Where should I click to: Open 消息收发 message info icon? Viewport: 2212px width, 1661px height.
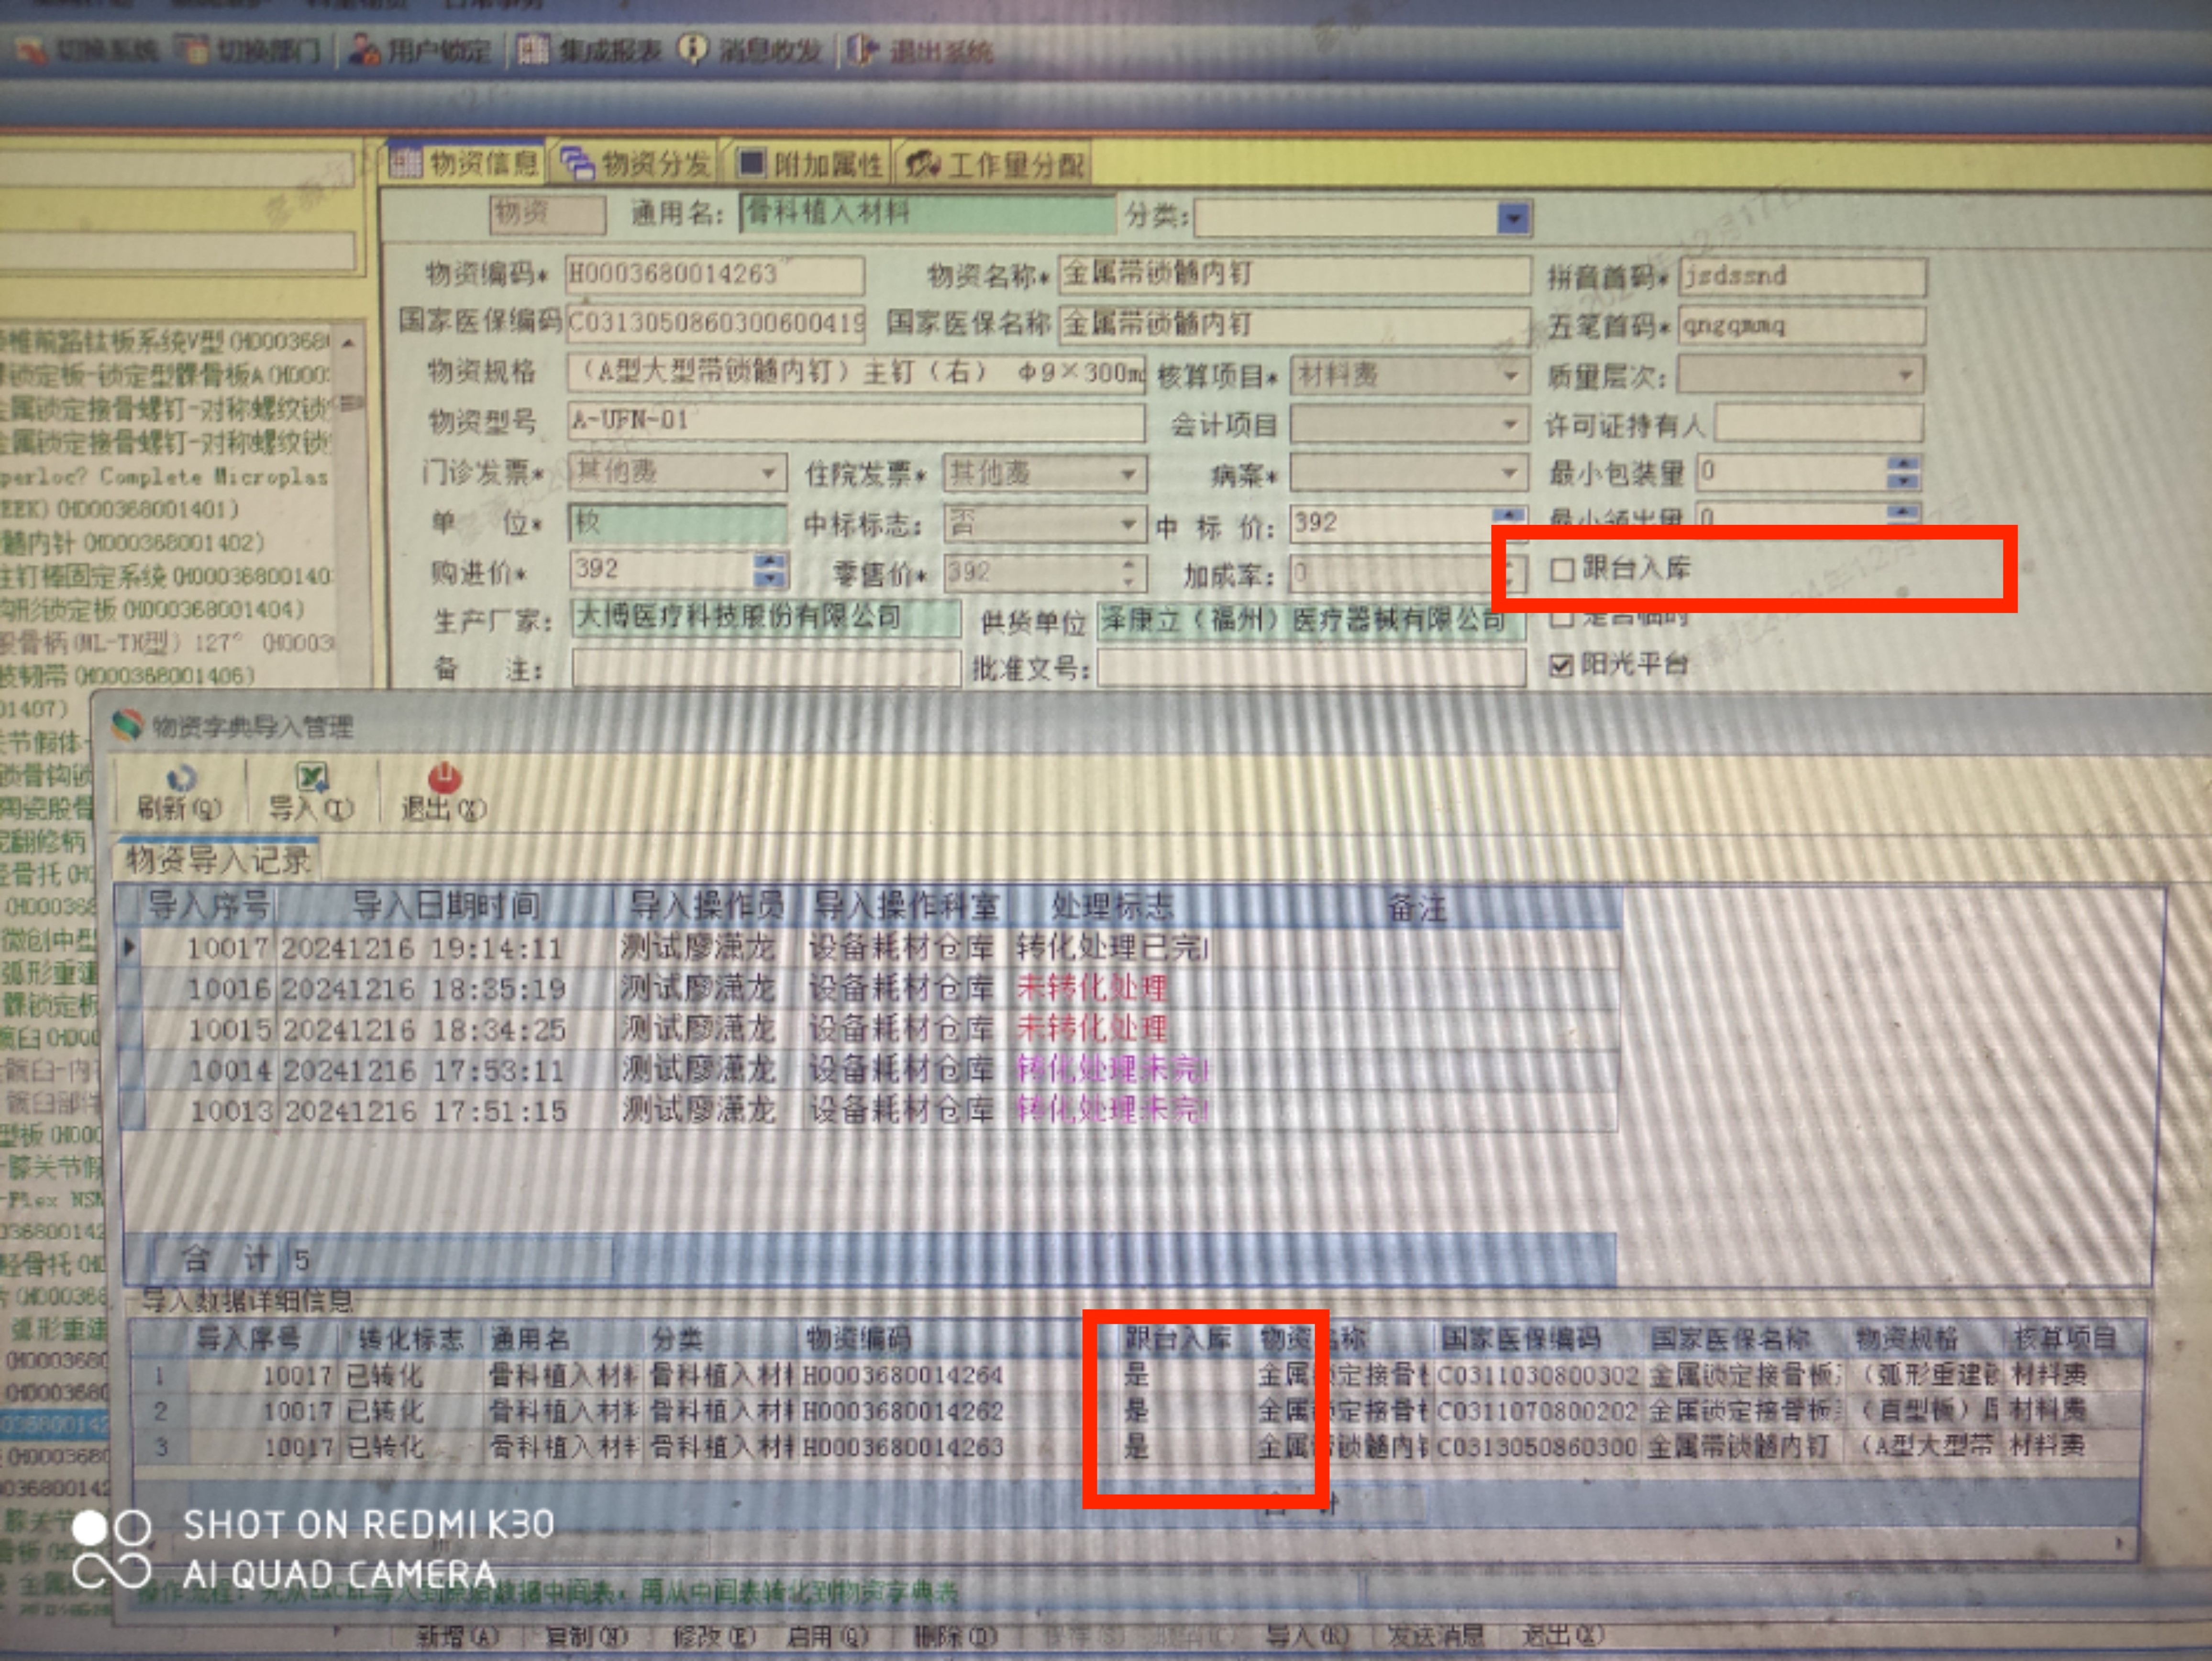coord(693,48)
